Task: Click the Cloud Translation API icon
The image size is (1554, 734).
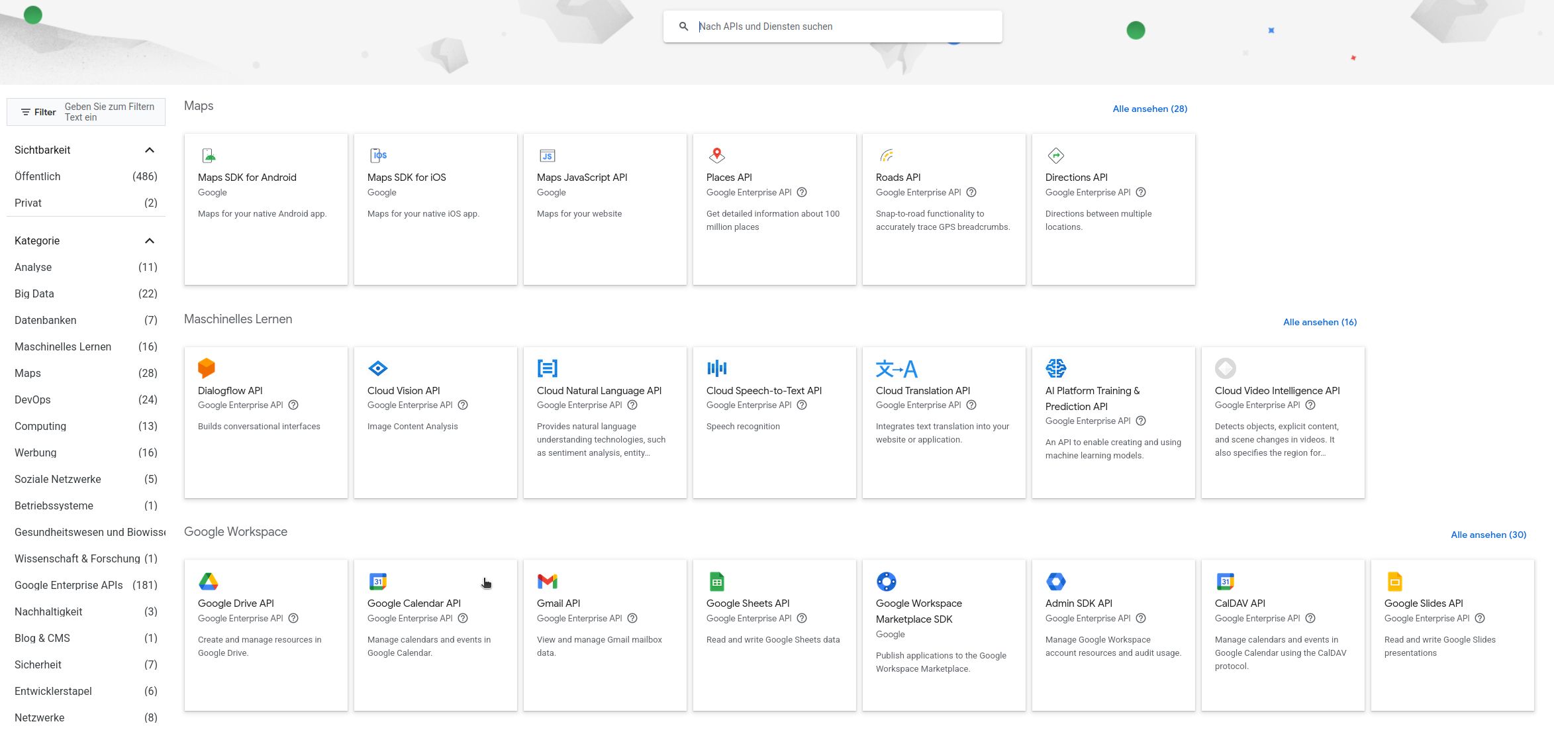Action: pos(897,368)
